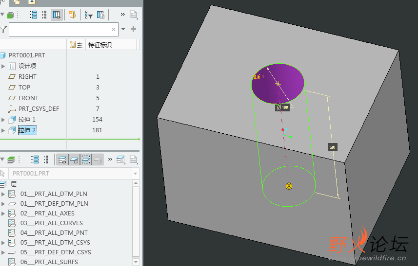
Task: Toggle layer with cube items button
Action: [74, 160]
